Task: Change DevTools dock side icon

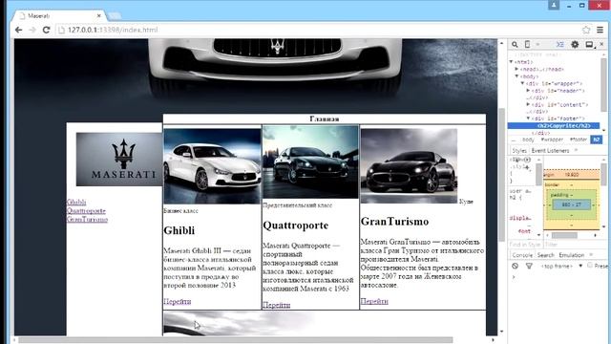Action: (590, 45)
